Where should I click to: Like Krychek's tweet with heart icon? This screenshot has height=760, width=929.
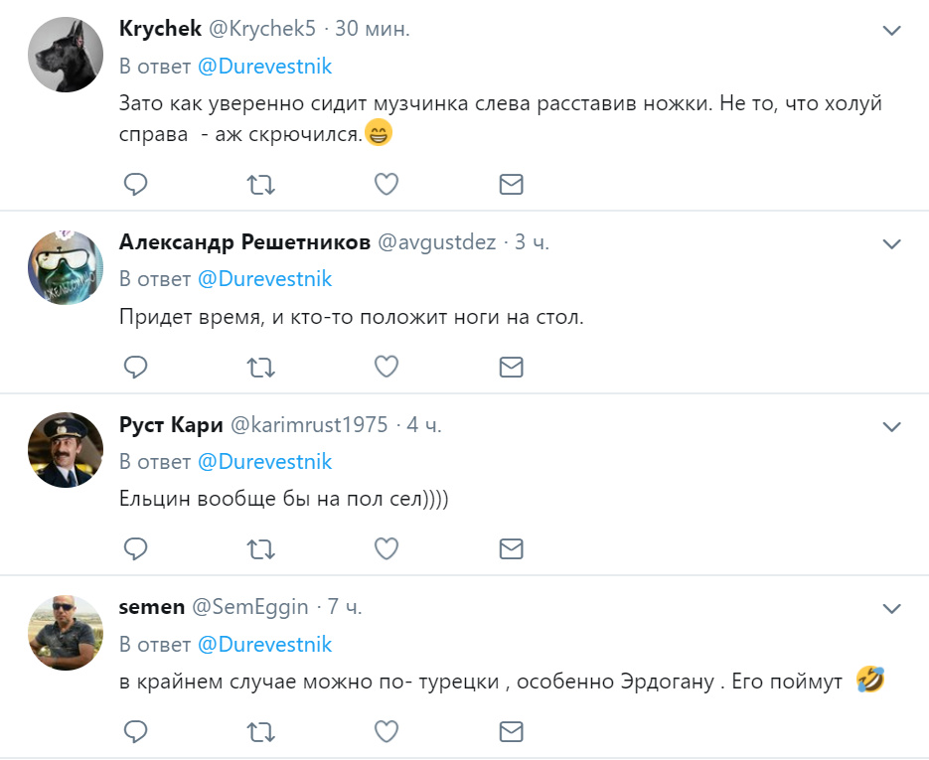[386, 184]
